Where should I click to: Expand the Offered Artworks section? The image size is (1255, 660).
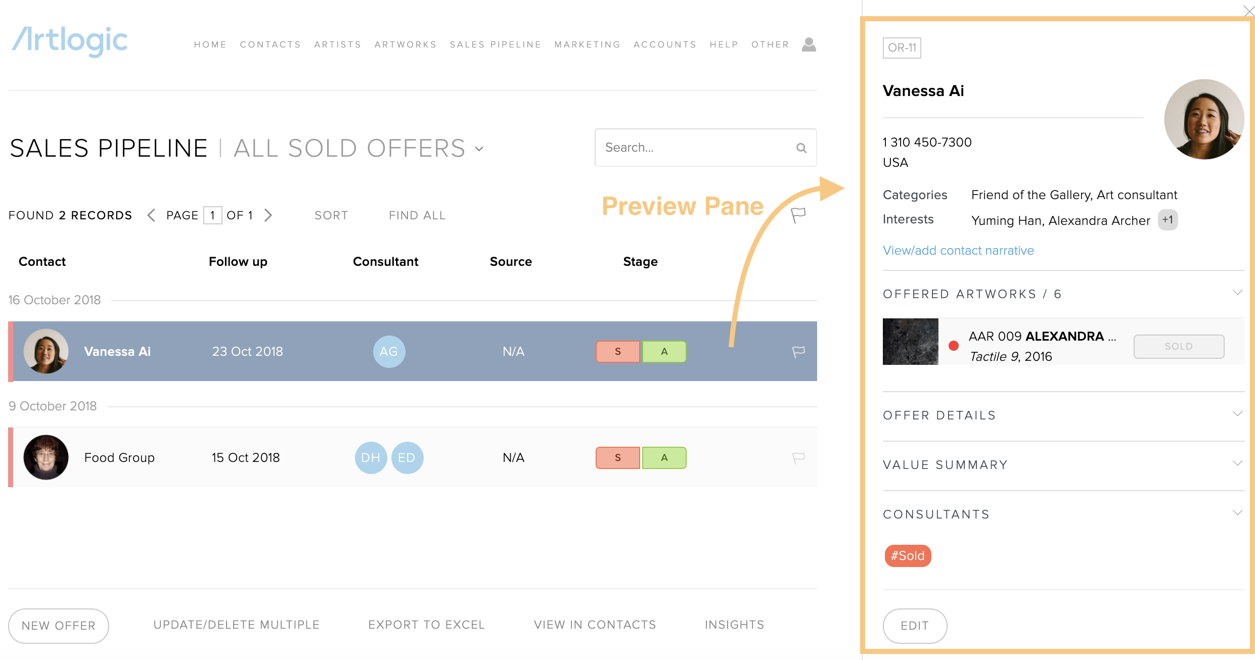click(x=1237, y=293)
